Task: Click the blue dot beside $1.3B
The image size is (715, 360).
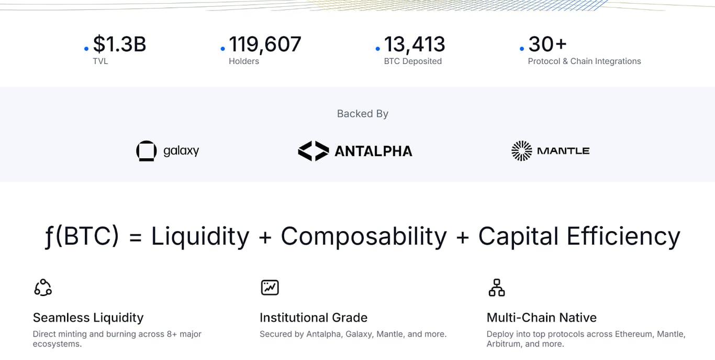Action: coord(86,49)
